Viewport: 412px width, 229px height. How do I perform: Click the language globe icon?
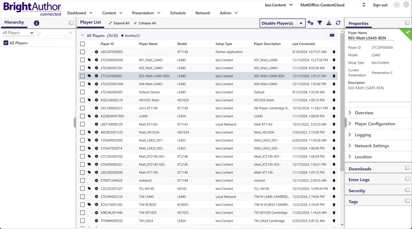click(407, 5)
